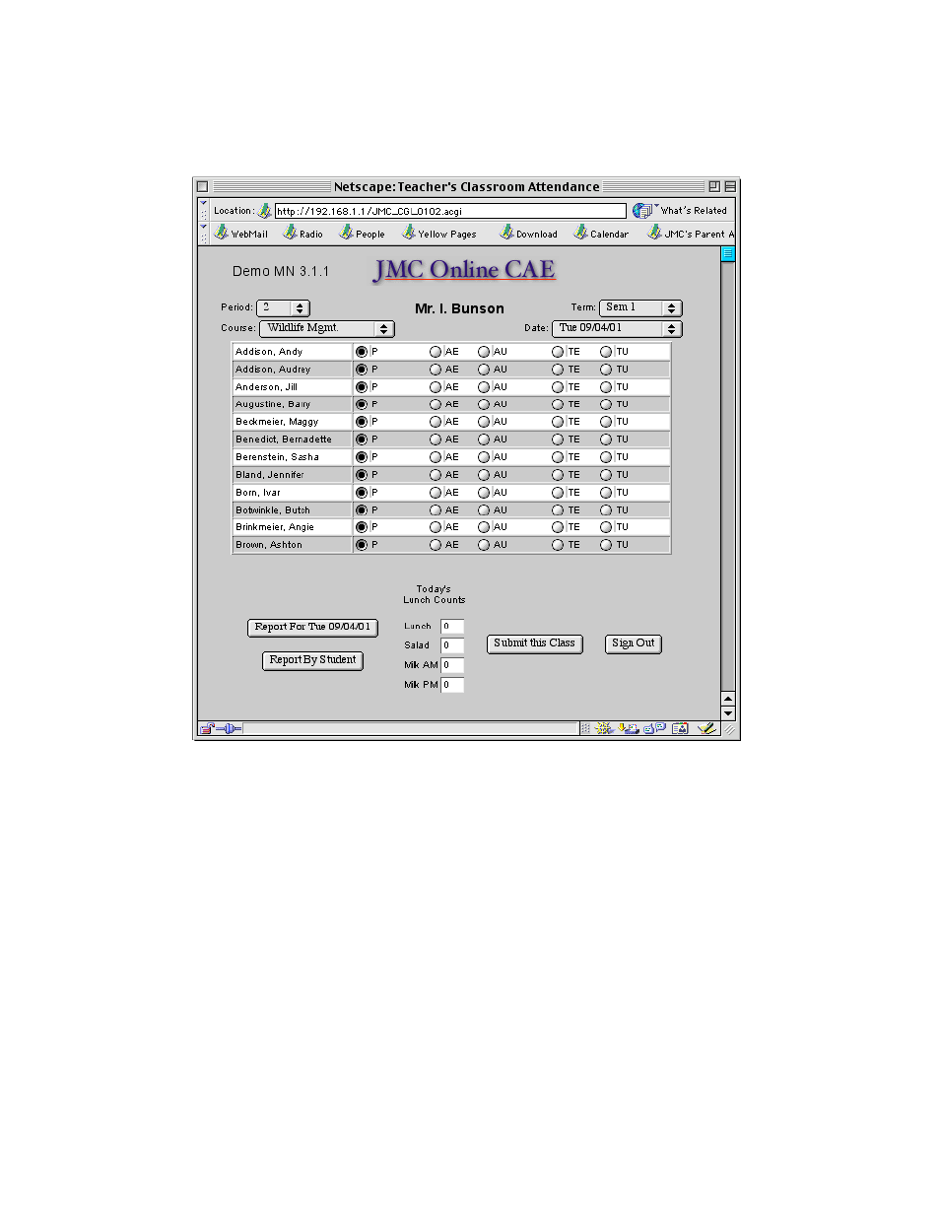Open Mail inbox from the status bar icon
The height and width of the screenshot is (1217, 940).
[x=630, y=729]
